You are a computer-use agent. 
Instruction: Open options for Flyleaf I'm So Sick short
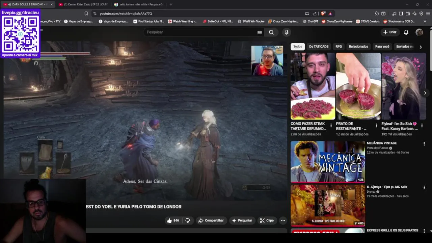coord(422,126)
